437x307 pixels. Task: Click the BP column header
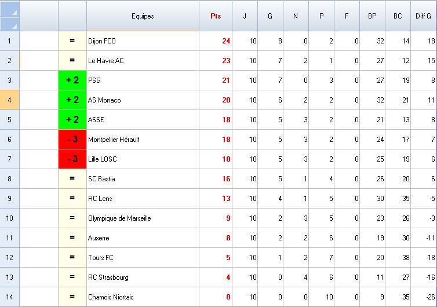click(x=372, y=16)
